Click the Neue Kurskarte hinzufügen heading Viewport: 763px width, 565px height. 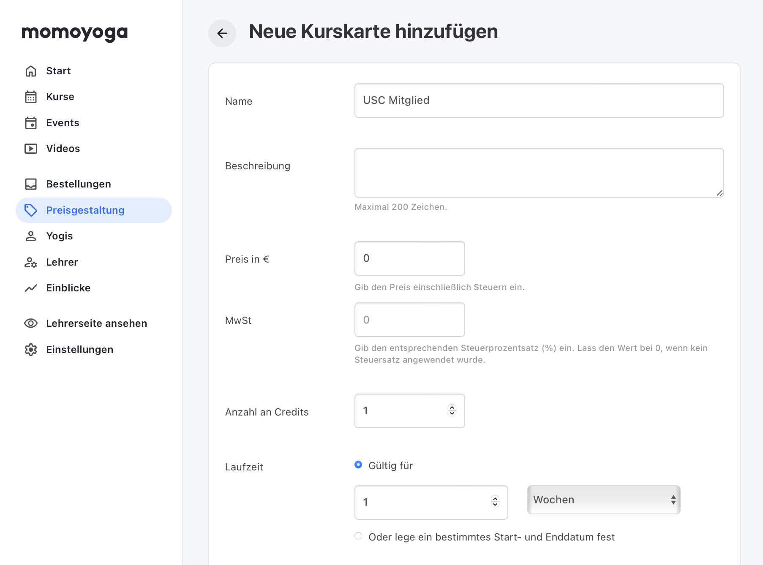373,32
